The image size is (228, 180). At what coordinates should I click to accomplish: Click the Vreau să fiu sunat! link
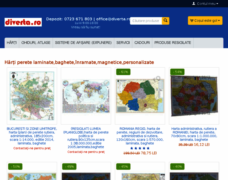(85, 27)
